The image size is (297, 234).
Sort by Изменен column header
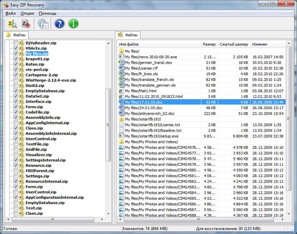click(267, 44)
